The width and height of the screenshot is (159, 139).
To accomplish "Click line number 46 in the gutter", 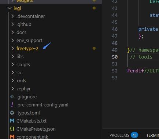I will (x=115, y=29).
